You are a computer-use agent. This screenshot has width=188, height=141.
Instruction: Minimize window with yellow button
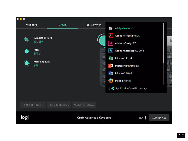(x=21, y=19)
